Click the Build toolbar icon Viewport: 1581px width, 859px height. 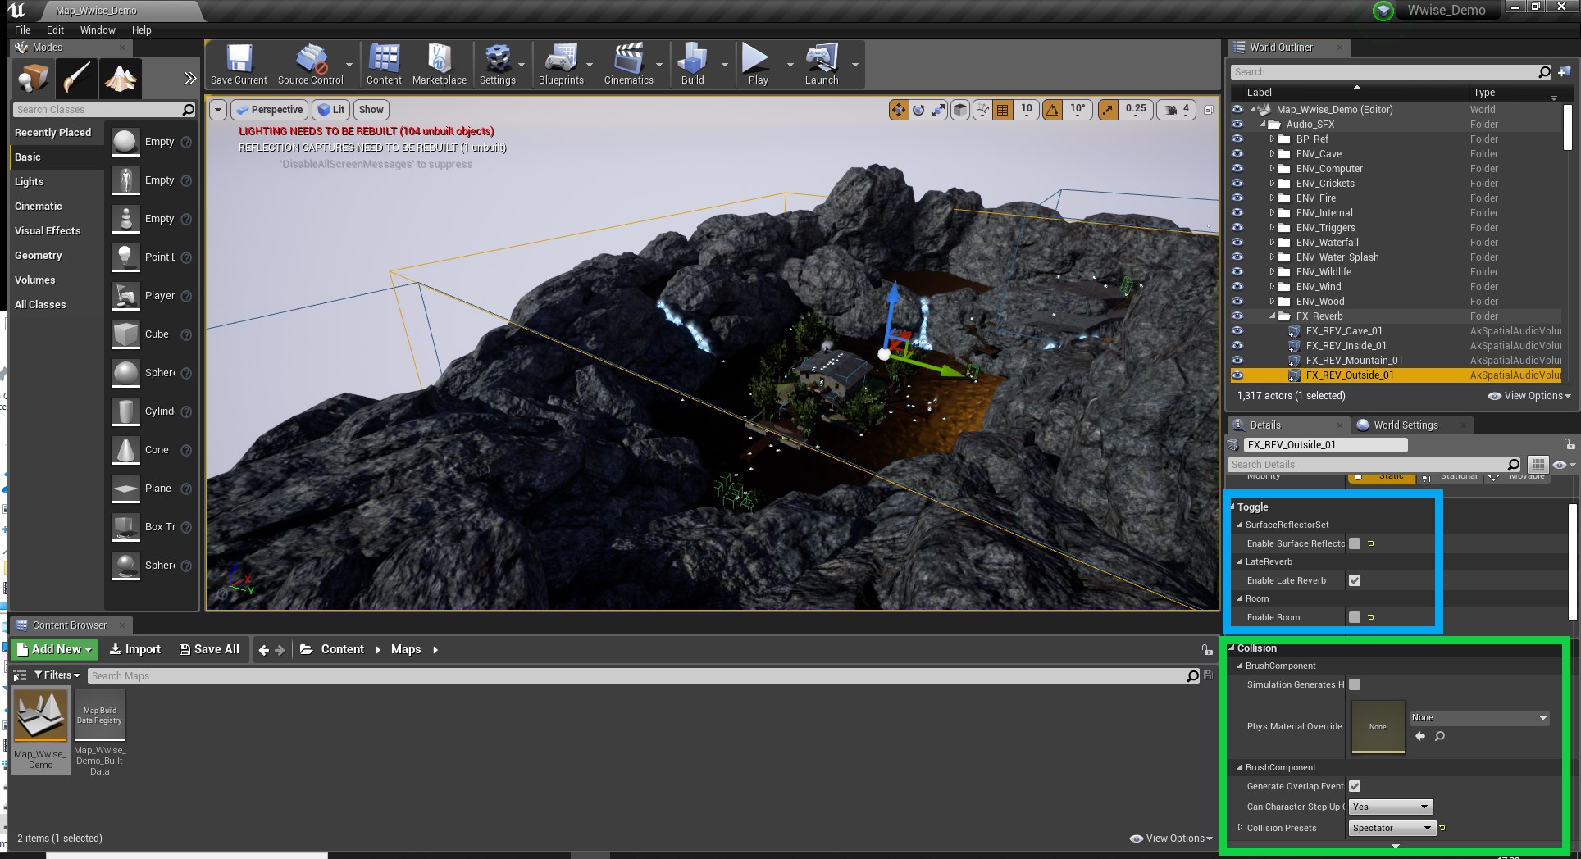(693, 64)
